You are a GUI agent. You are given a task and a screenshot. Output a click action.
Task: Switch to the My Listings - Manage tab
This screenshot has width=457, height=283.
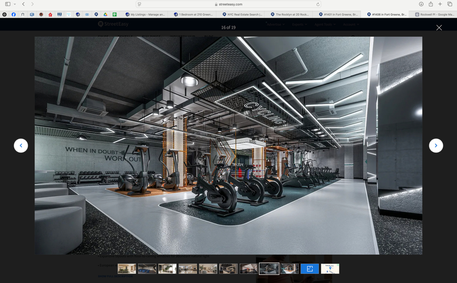click(145, 14)
